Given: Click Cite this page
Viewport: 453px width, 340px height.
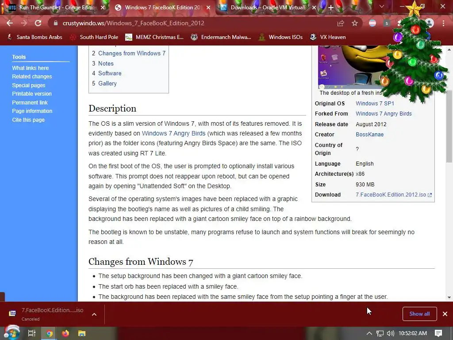Looking at the screenshot, I should point(28,120).
